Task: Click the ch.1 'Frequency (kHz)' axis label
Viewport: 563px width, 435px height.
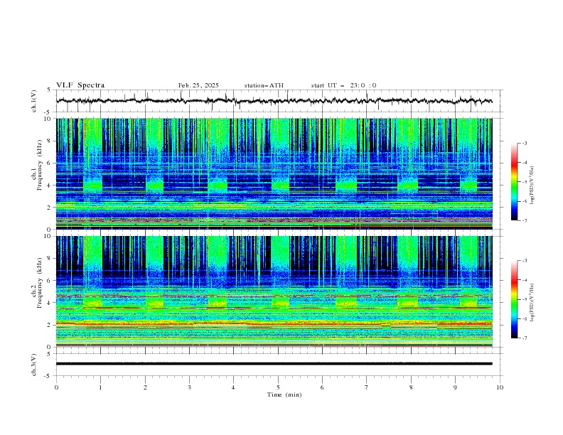Action: tap(39, 166)
